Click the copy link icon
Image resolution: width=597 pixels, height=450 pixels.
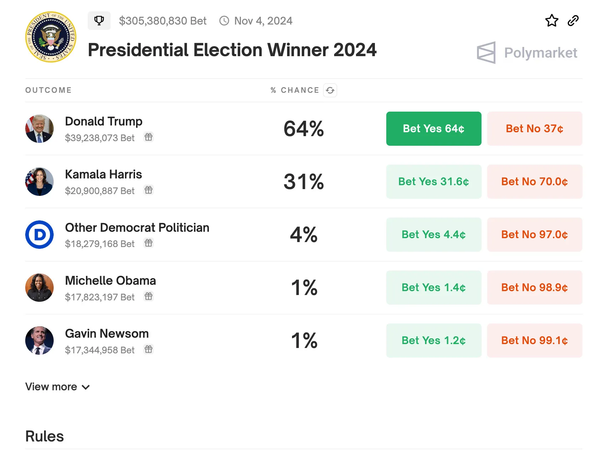click(573, 21)
